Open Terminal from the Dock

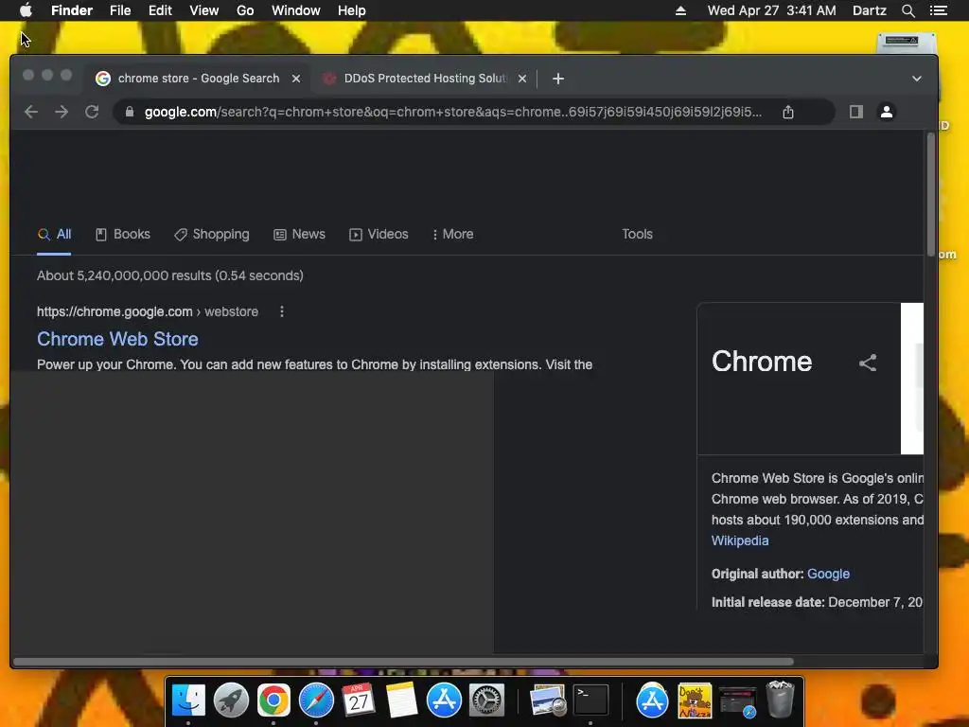click(590, 700)
